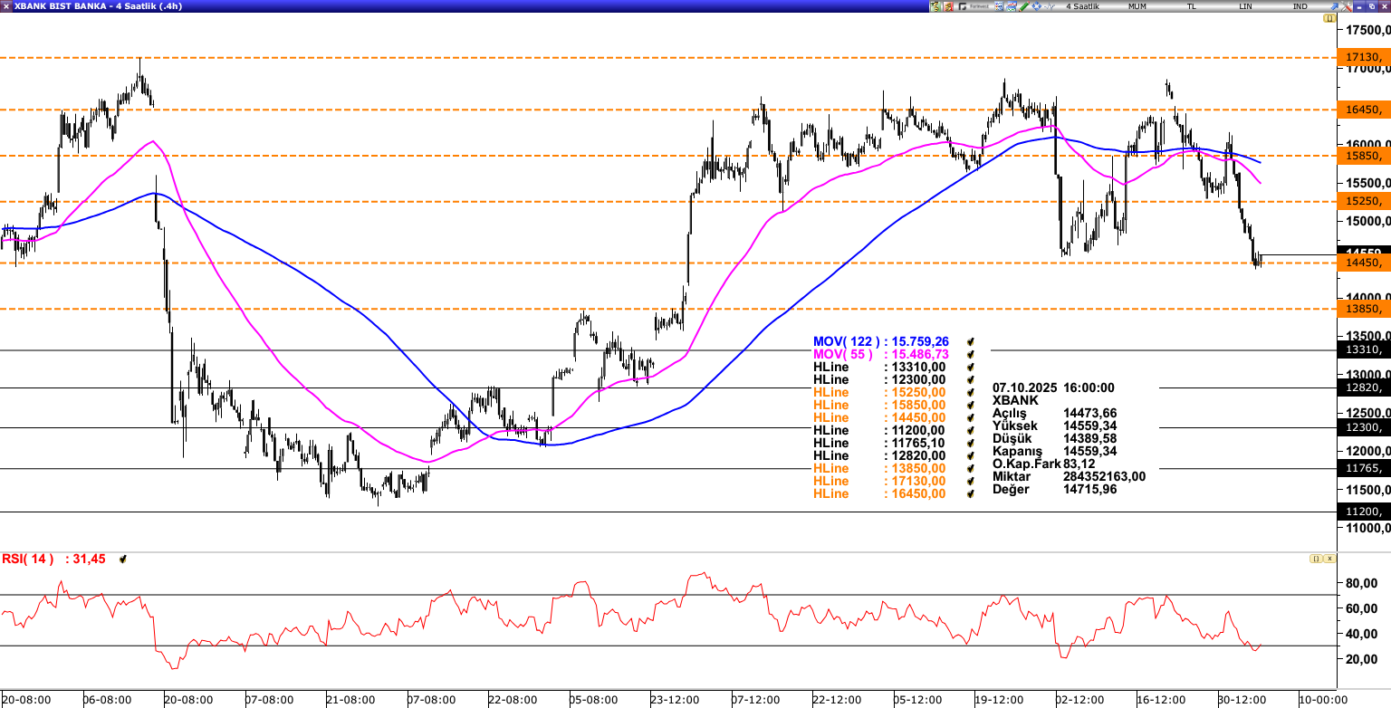
Task: Click the blue four-arrow move icon
Action: 1037,6
